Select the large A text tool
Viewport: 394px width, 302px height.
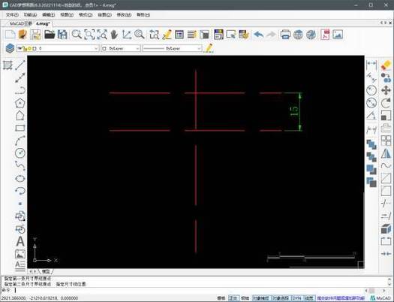pyautogui.click(x=20, y=241)
